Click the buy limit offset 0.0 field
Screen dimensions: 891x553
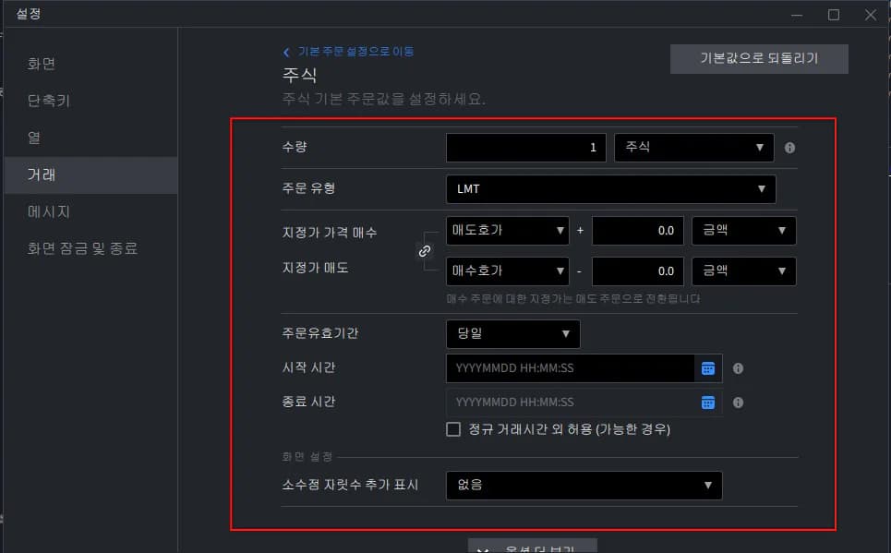tap(638, 231)
